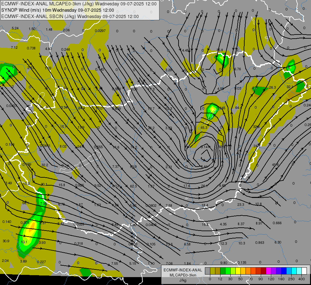
Task: Click the gray swatch in the MLCAPE legend
Action: coord(207,271)
